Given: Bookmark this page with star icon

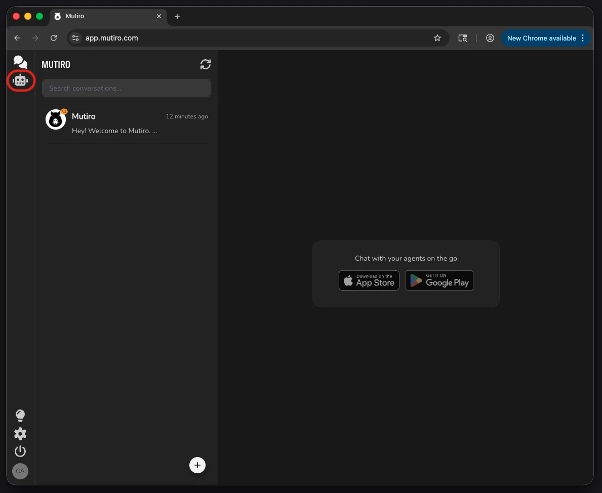Looking at the screenshot, I should tap(437, 38).
